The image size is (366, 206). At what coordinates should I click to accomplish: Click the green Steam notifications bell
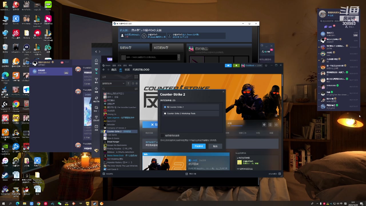[236, 66]
